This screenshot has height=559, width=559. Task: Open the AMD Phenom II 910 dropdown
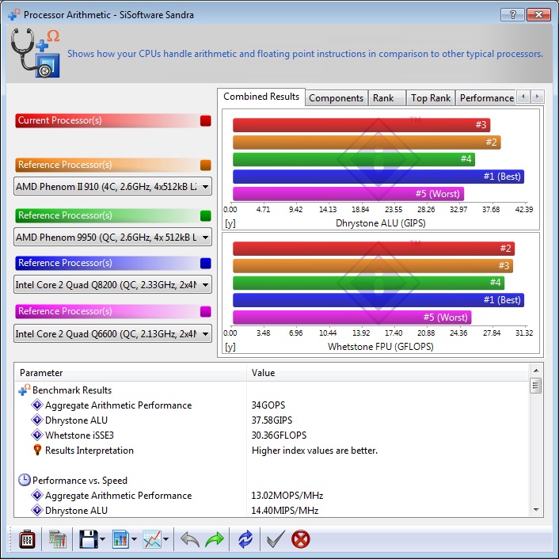(112, 186)
